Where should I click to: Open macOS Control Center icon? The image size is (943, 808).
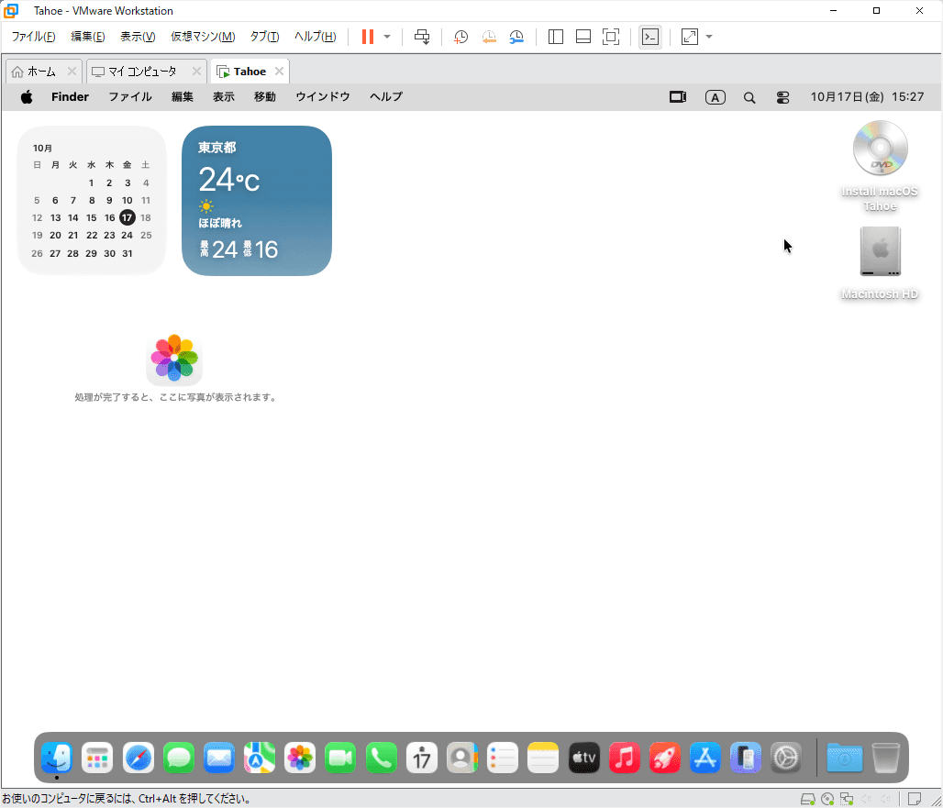tap(782, 97)
